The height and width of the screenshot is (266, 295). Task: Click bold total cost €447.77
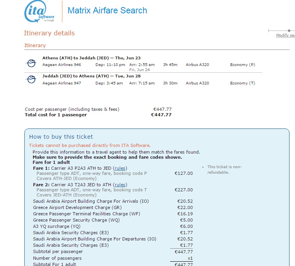(x=161, y=115)
